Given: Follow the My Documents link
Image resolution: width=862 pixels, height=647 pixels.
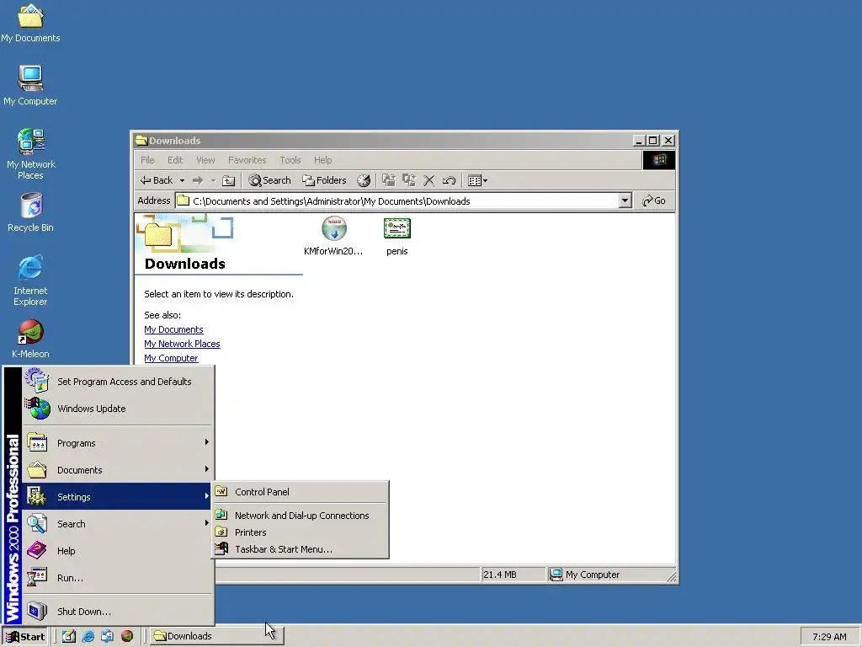Looking at the screenshot, I should pos(173,329).
